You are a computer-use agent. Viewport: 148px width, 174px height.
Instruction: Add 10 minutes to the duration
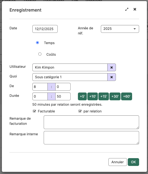(x=92, y=96)
